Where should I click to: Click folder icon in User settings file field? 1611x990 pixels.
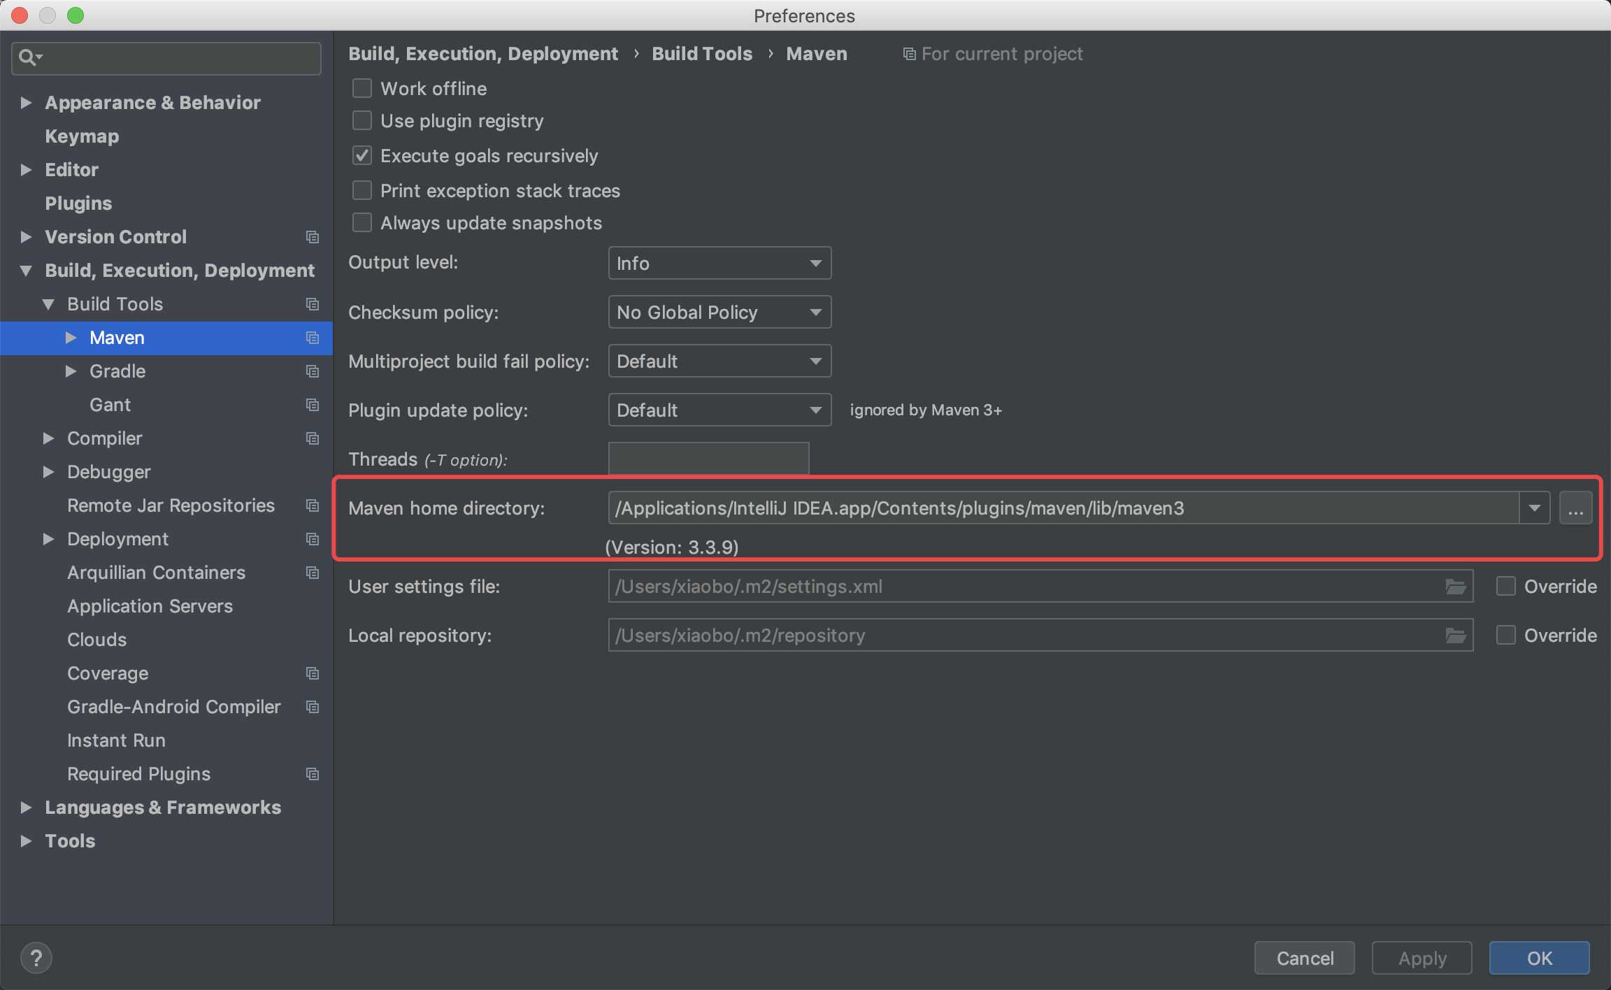(1456, 587)
